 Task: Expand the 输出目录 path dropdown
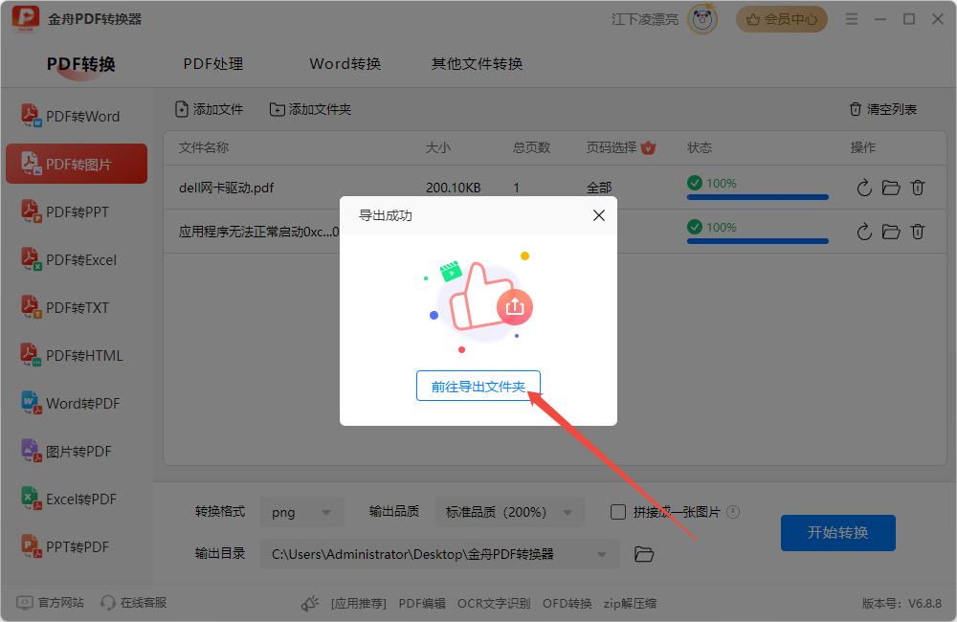tap(602, 554)
